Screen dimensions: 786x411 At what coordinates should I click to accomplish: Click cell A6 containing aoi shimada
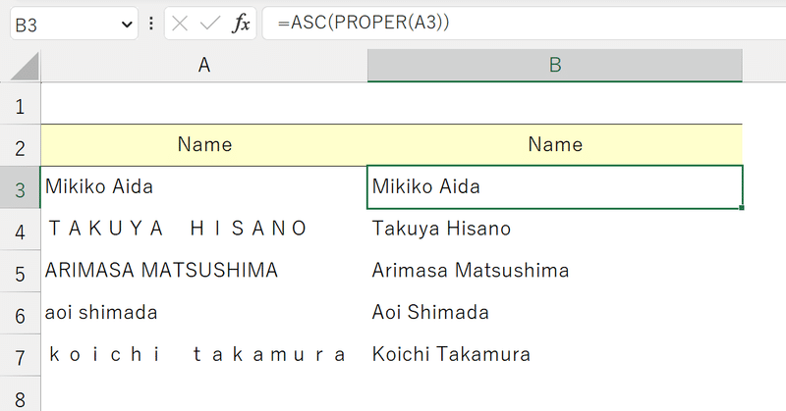click(x=204, y=313)
